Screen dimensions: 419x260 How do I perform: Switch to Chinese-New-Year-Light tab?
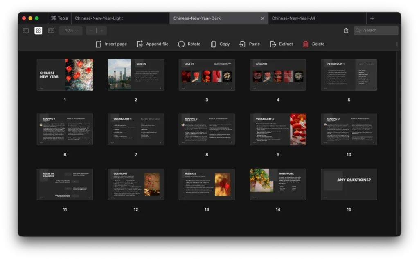point(99,18)
